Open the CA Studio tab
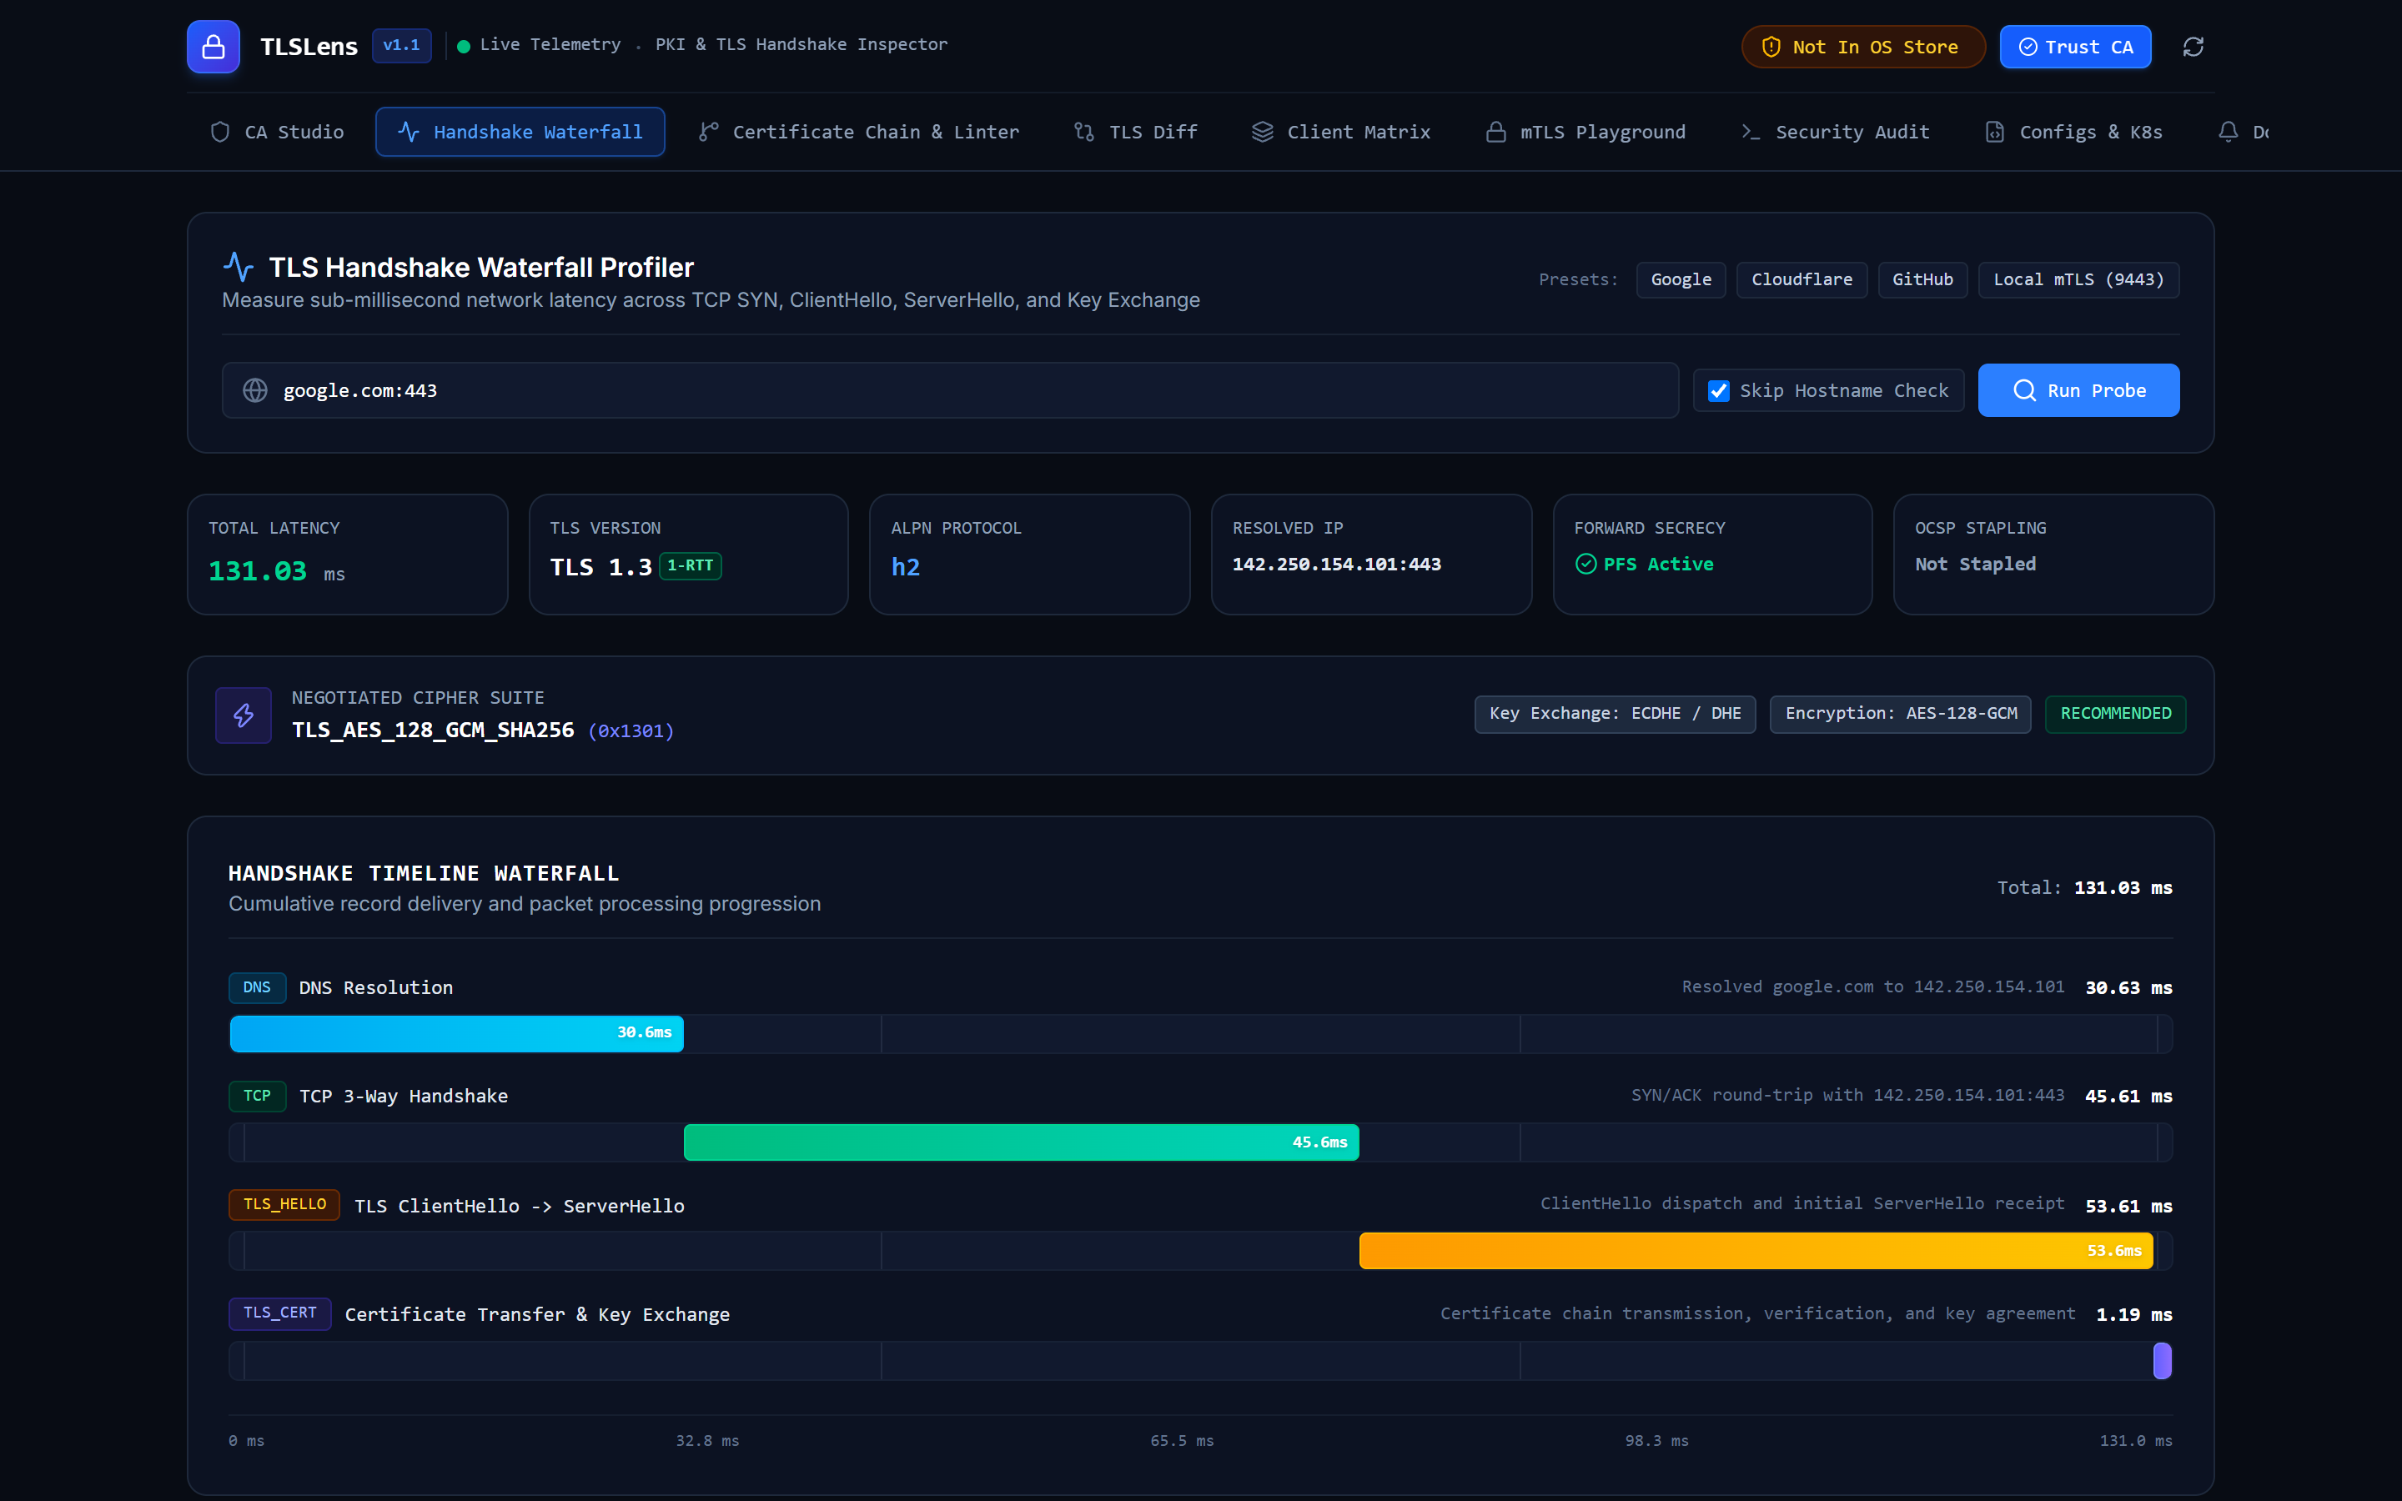Image resolution: width=2402 pixels, height=1501 pixels. tap(277, 132)
